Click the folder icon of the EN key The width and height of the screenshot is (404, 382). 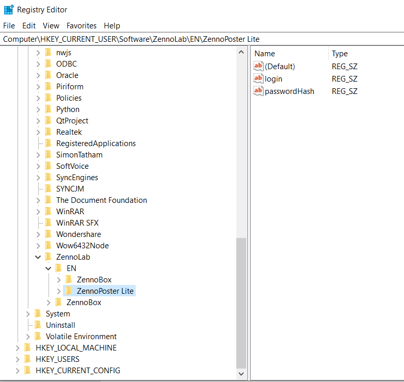coord(58,268)
